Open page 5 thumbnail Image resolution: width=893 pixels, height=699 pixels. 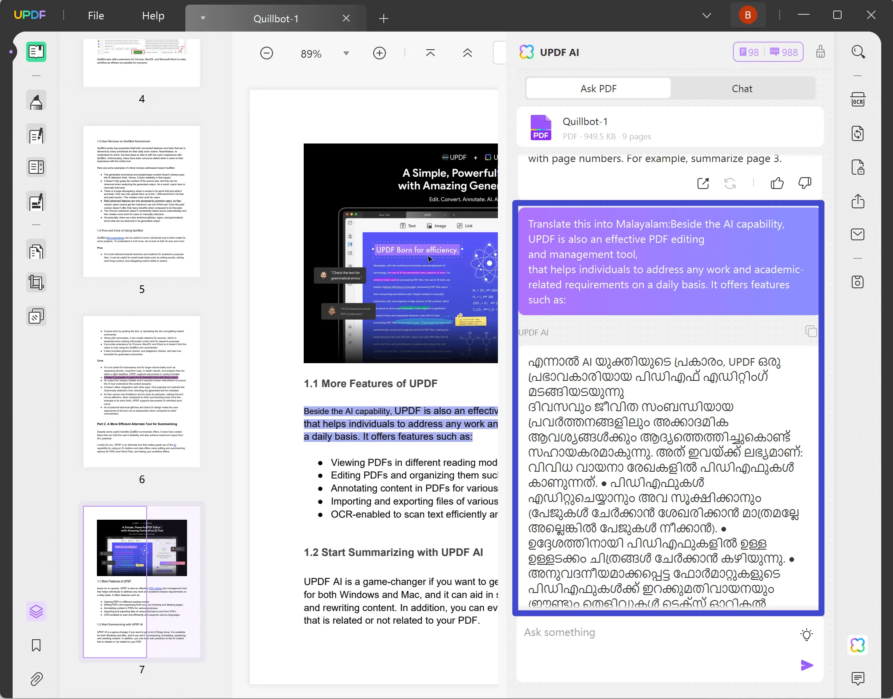tap(142, 202)
